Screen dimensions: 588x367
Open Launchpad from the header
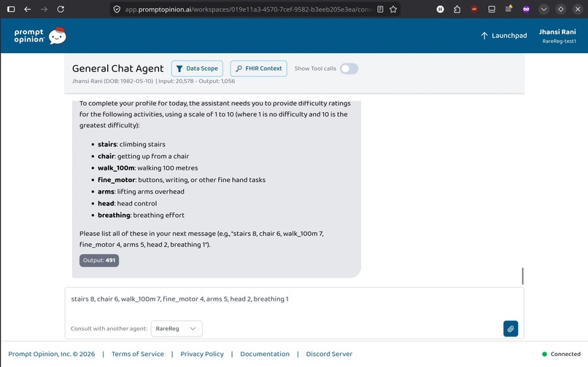(x=503, y=36)
